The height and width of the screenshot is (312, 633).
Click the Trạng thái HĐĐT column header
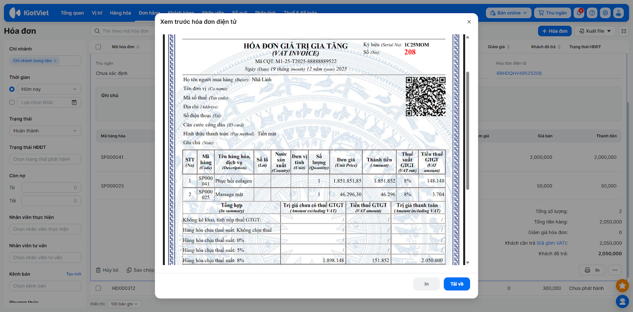(585, 47)
